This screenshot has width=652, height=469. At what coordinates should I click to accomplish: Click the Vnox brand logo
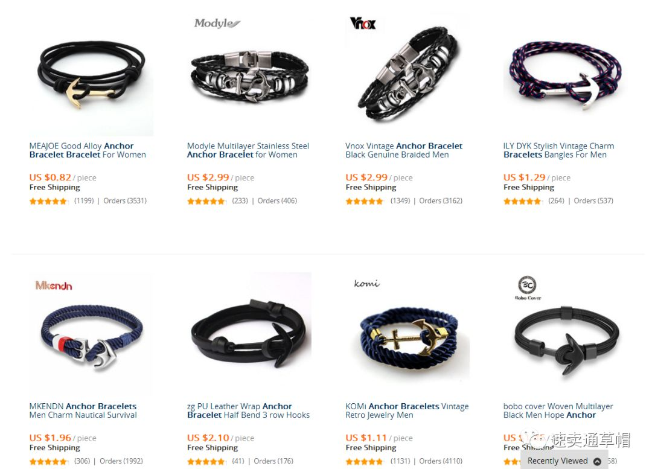(x=363, y=24)
